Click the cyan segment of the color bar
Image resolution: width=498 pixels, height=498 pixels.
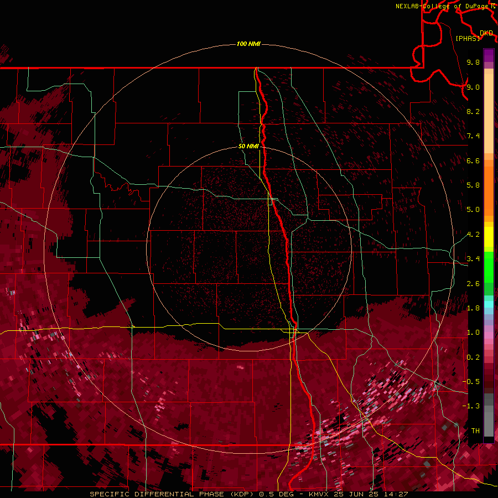pos(489,304)
